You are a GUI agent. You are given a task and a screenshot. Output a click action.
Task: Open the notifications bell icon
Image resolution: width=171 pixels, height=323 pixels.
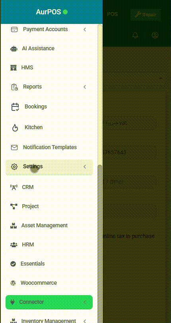point(135,35)
